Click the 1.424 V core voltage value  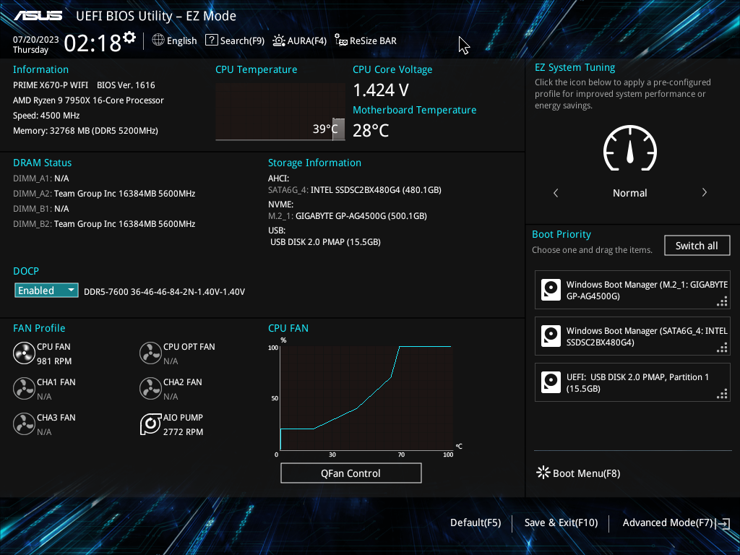click(381, 90)
